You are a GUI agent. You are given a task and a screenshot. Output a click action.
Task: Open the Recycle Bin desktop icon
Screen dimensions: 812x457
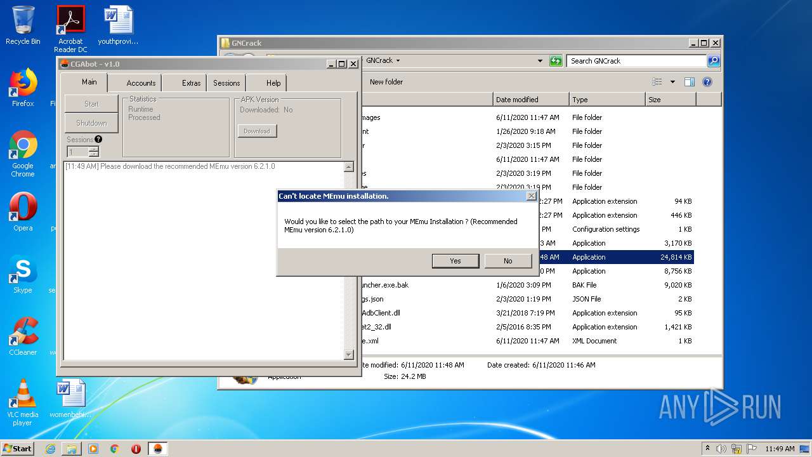[23, 25]
